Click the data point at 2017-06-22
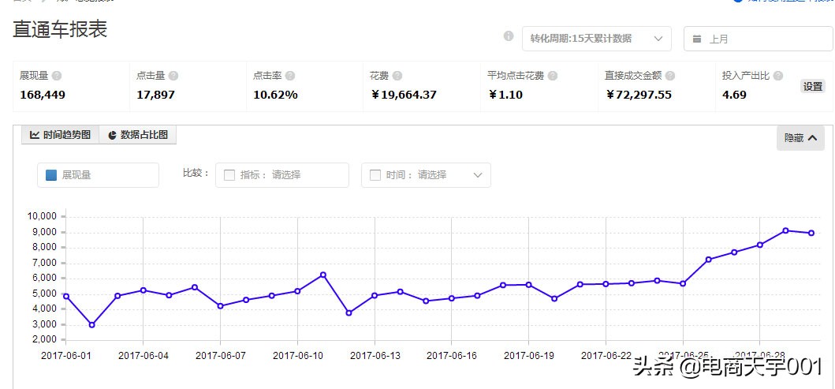This screenshot has height=389, width=835. pos(606,284)
